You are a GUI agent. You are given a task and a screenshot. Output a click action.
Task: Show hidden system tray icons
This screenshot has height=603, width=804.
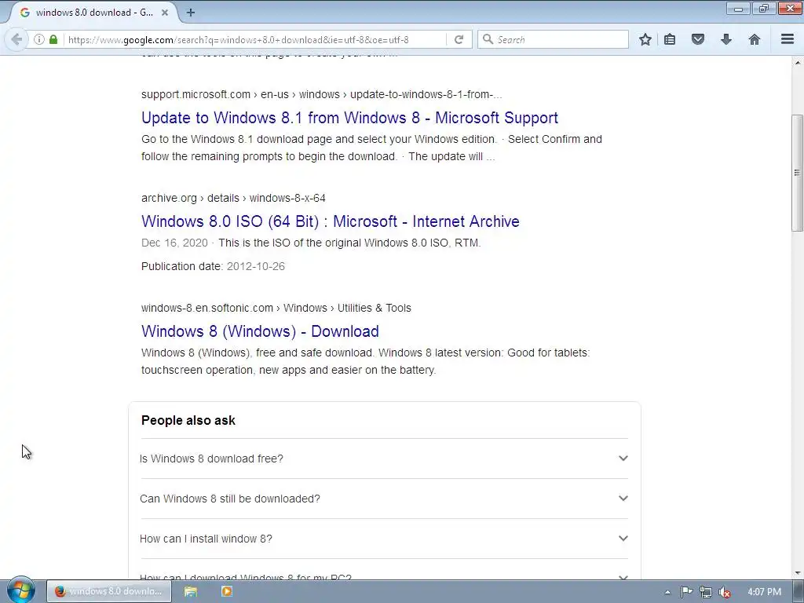click(x=667, y=592)
